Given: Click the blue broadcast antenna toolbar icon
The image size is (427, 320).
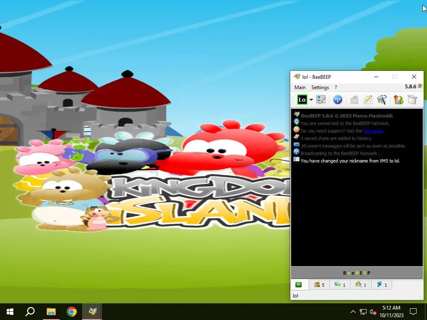Looking at the screenshot, I should [338, 100].
